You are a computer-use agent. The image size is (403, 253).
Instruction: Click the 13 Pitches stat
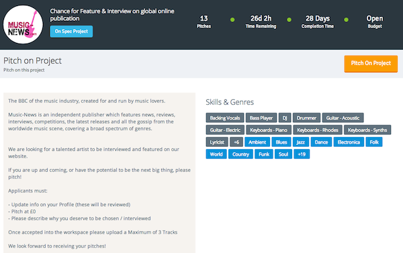point(204,22)
